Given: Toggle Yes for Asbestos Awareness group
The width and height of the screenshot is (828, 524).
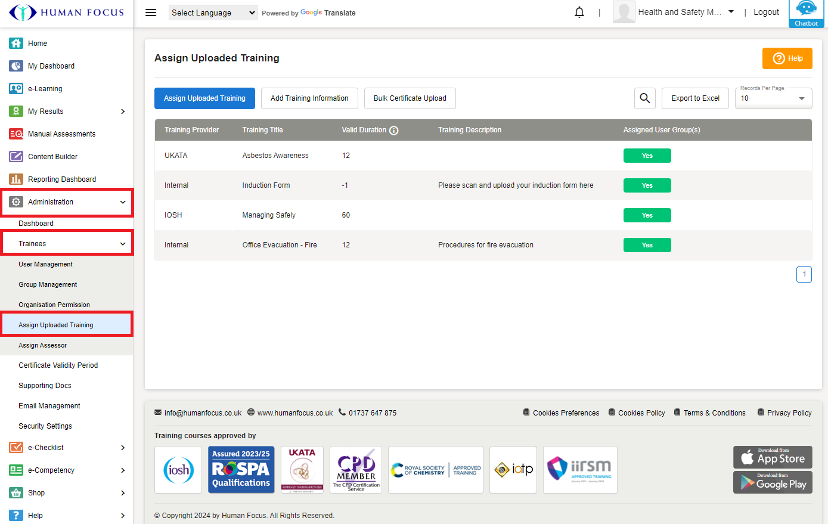Looking at the screenshot, I should click(x=647, y=156).
